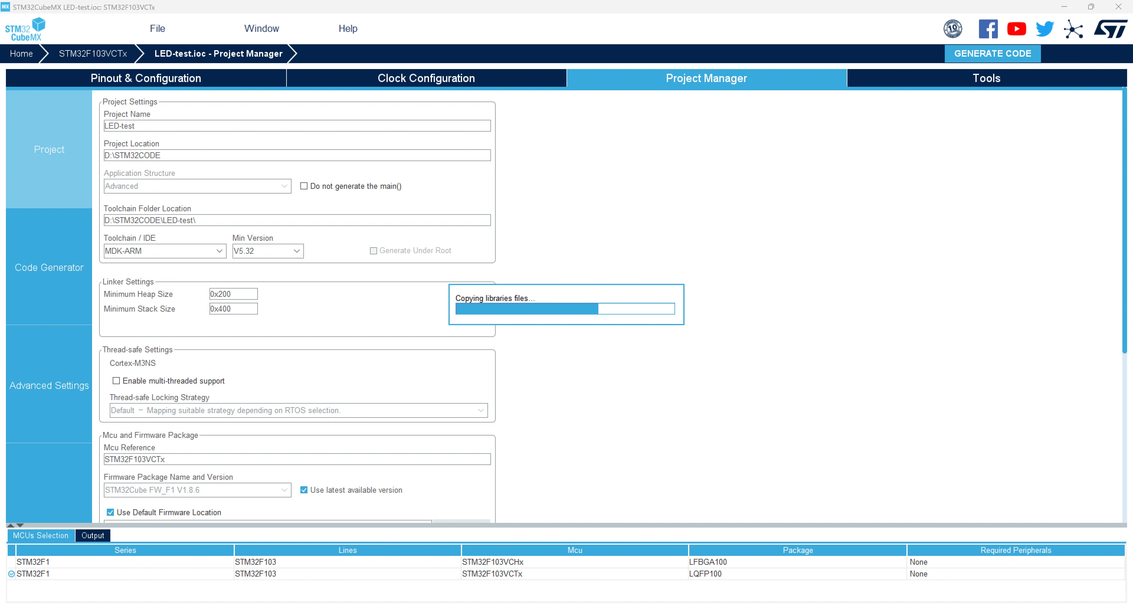Open the File menu
Viewport: 1133px width, 609px height.
[157, 29]
